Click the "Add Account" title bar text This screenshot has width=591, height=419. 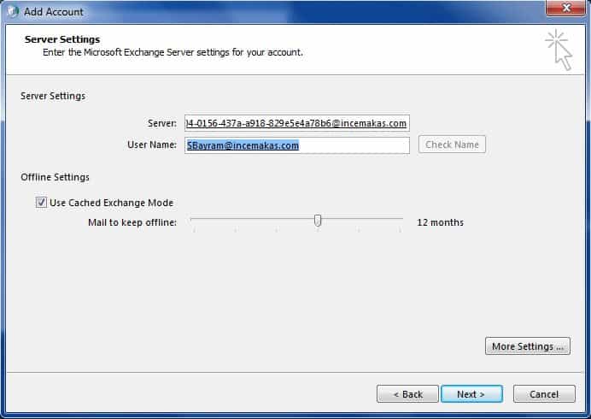(54, 12)
